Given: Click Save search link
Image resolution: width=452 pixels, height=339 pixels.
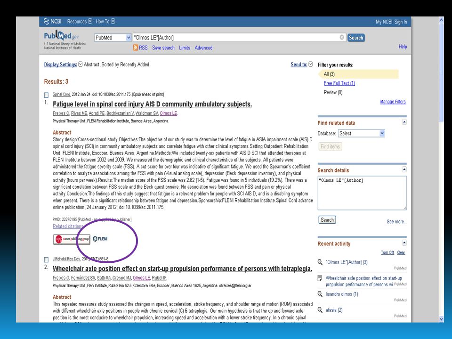Looking at the screenshot, I should pyautogui.click(x=163, y=48).
